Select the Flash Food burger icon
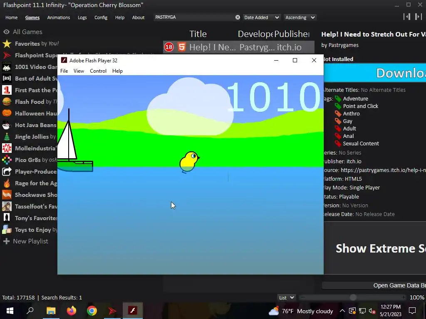The image size is (426, 319). (7, 102)
